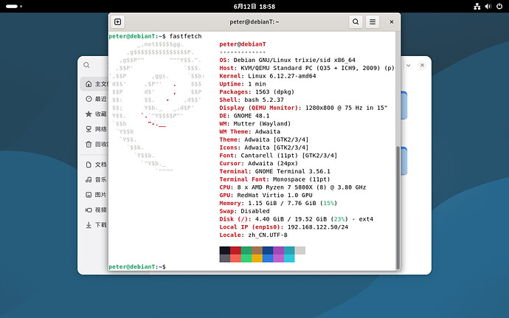
Task: Click the Files window search icon
Action: pos(86,65)
